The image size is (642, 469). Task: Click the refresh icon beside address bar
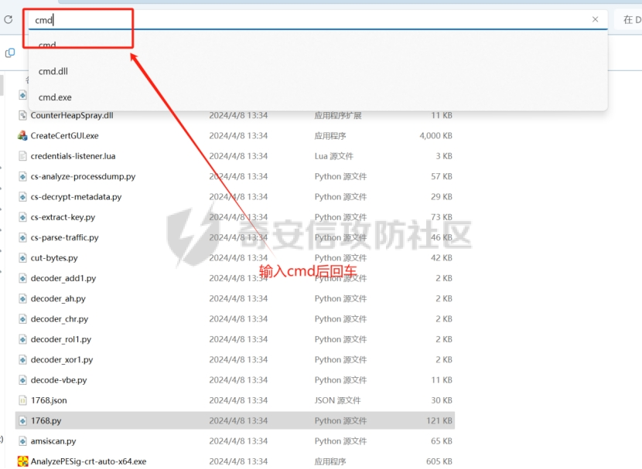[9, 19]
